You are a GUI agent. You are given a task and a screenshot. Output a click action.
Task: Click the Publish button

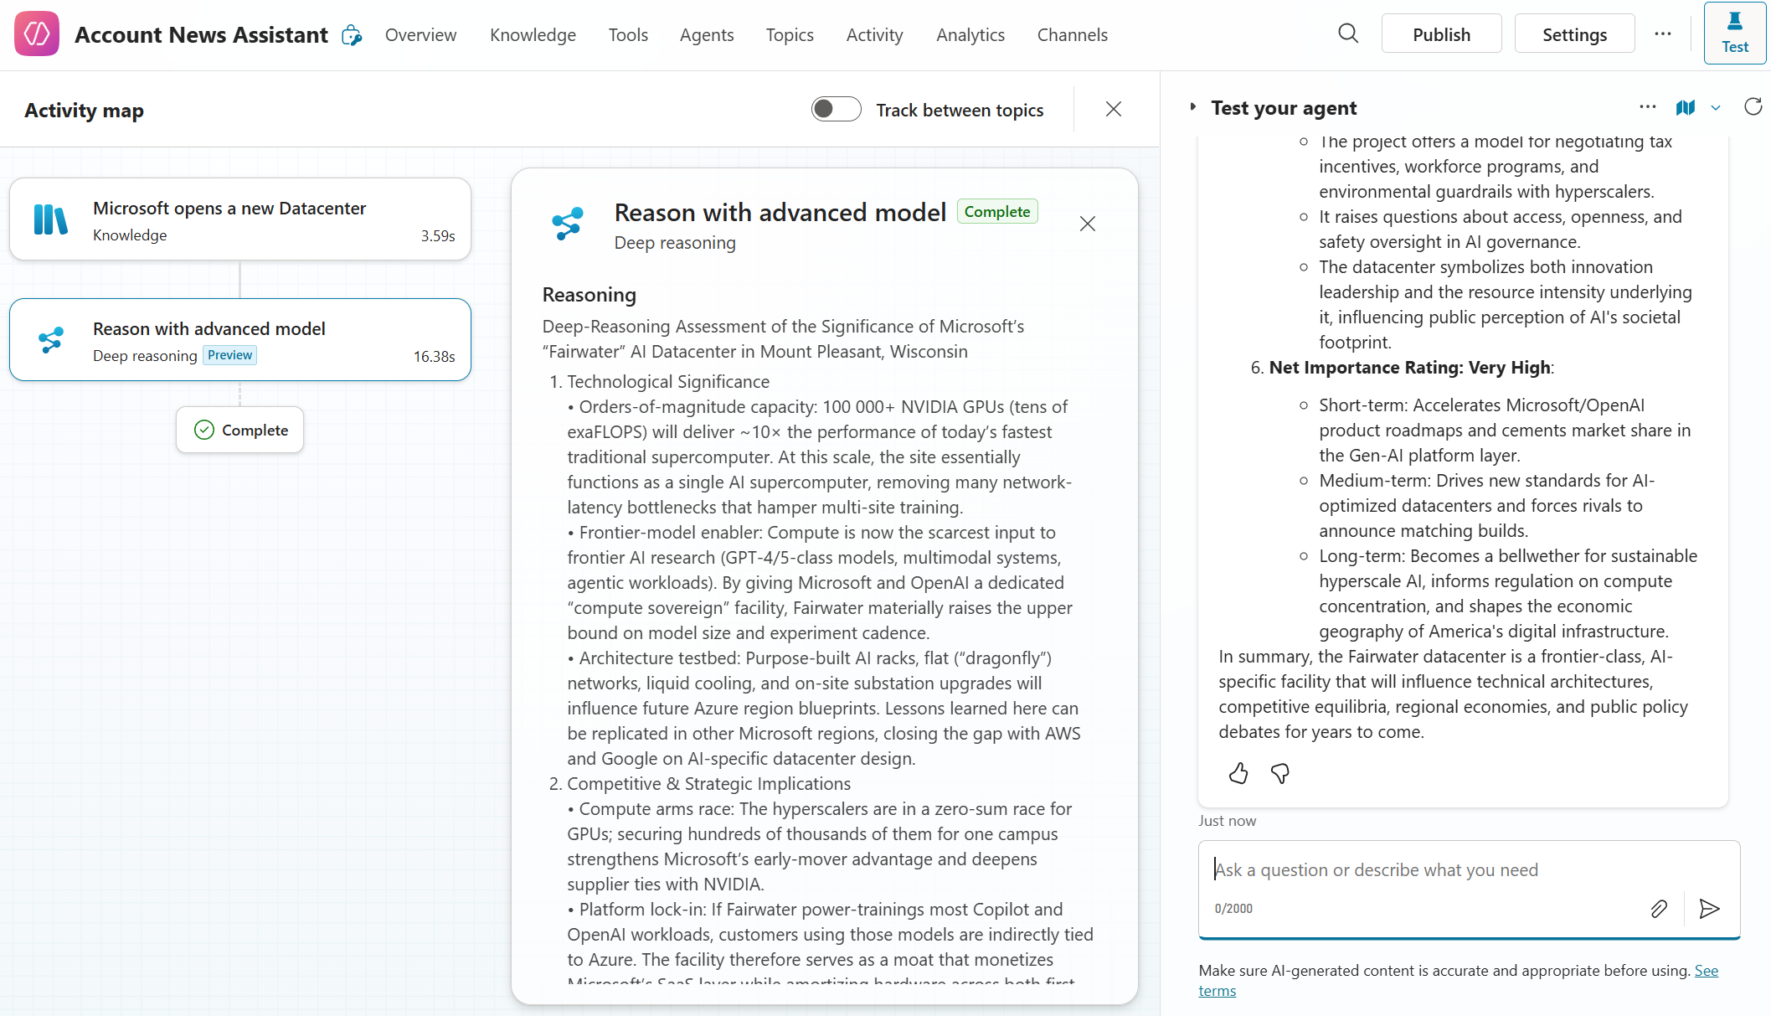1441,34
